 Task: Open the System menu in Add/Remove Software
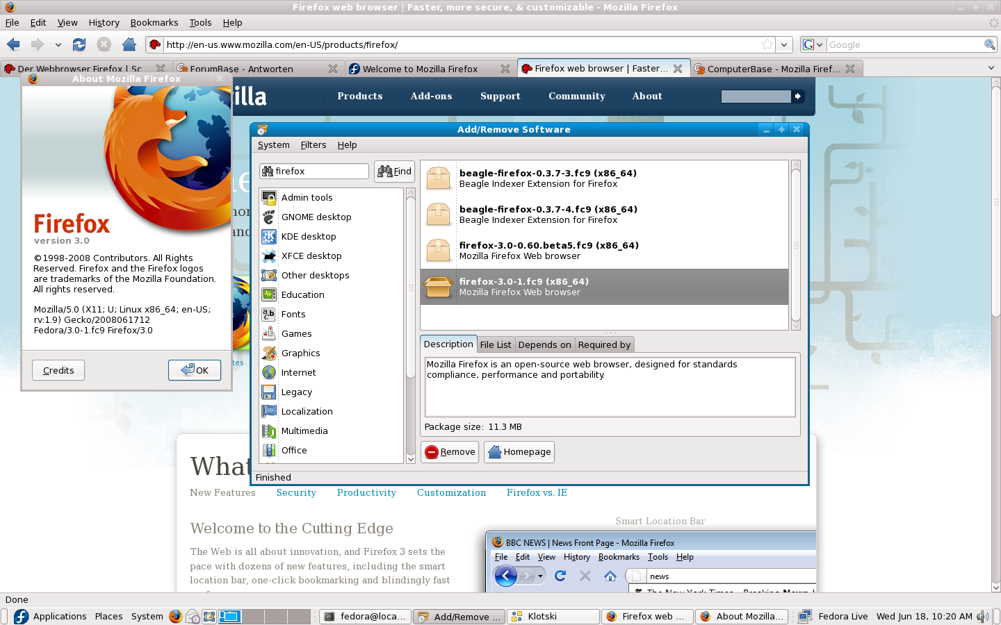pos(274,145)
